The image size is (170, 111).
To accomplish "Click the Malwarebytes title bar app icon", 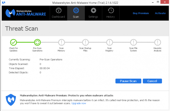I will [x=4, y=3].
